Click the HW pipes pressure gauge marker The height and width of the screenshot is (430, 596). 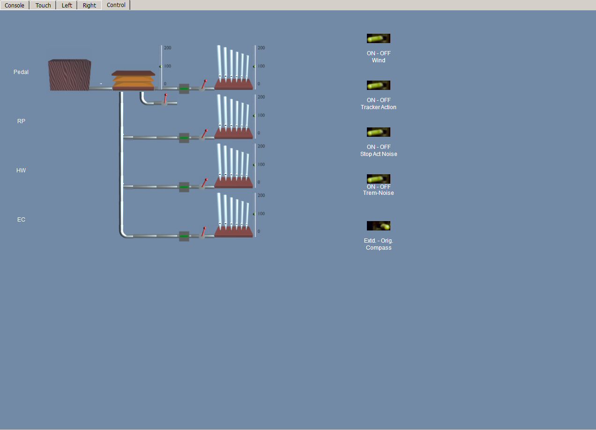point(254,165)
